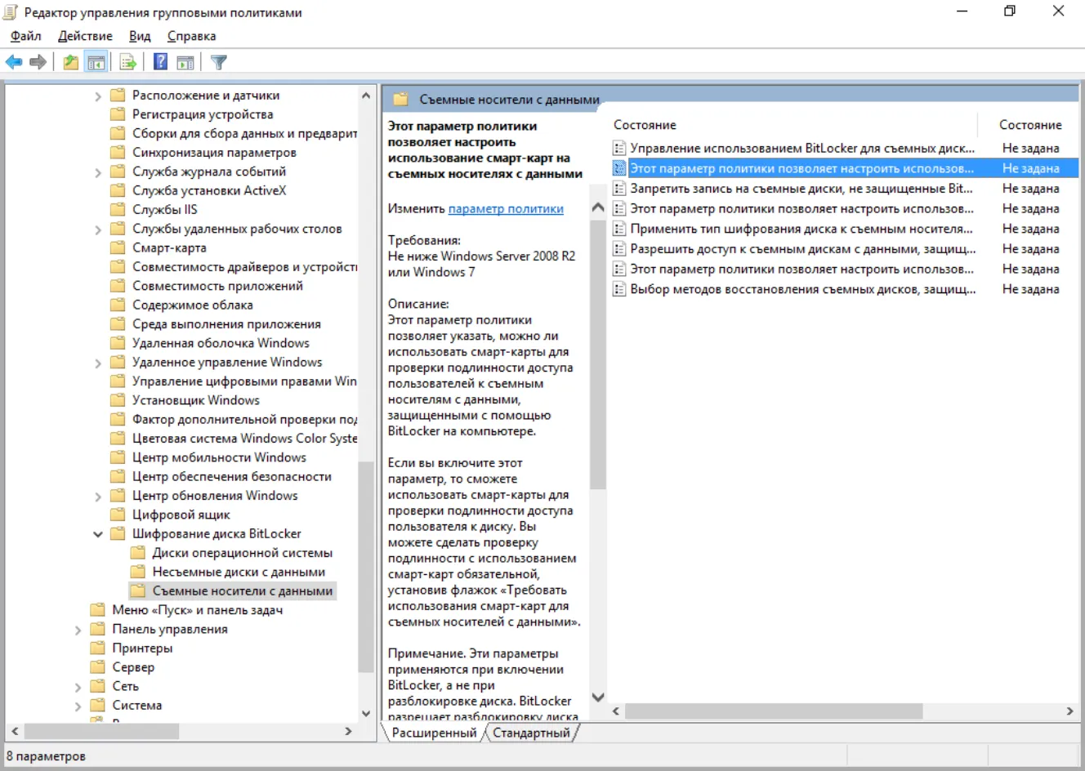Open the Действие menu
Image resolution: width=1085 pixels, height=771 pixels.
coord(85,36)
